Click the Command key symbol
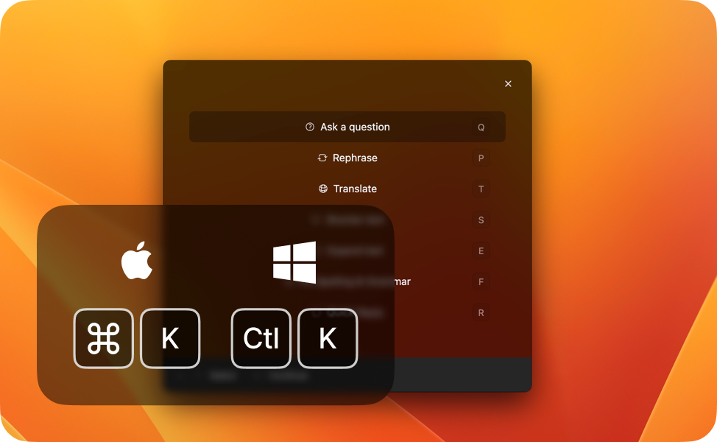This screenshot has width=717, height=442. coord(103,339)
